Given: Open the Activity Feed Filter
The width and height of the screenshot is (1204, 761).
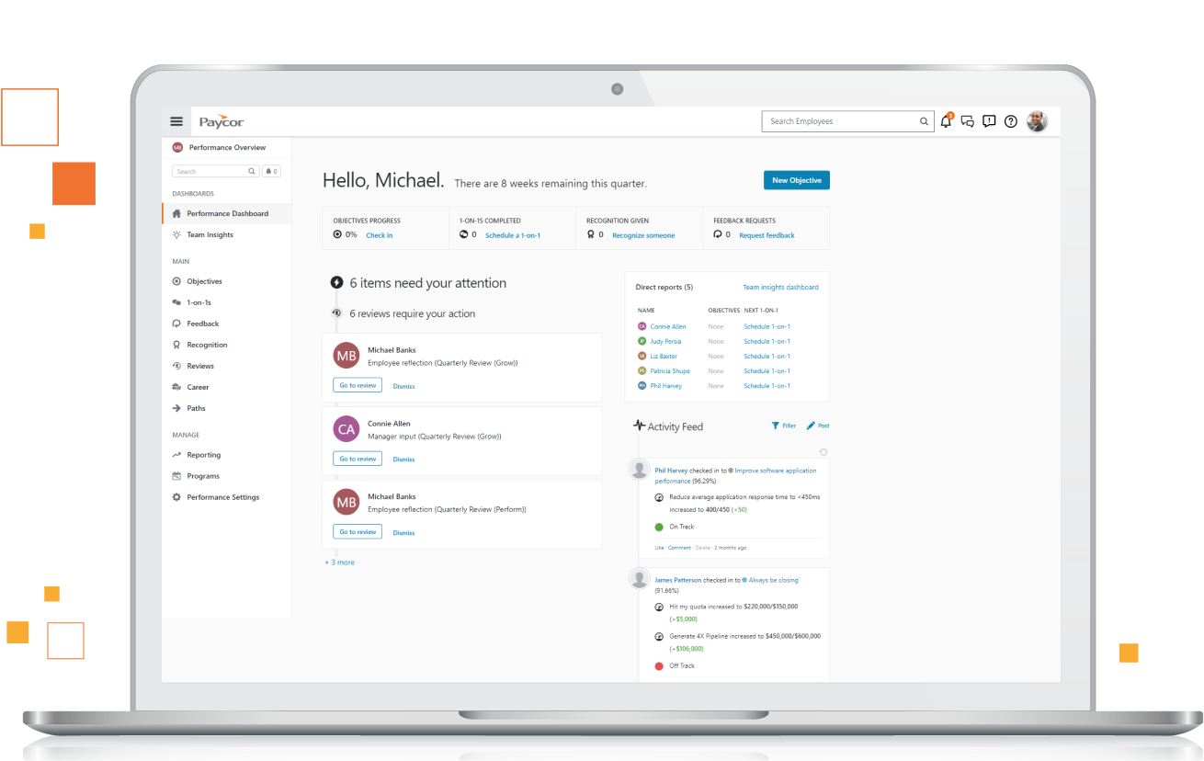Looking at the screenshot, I should [784, 426].
